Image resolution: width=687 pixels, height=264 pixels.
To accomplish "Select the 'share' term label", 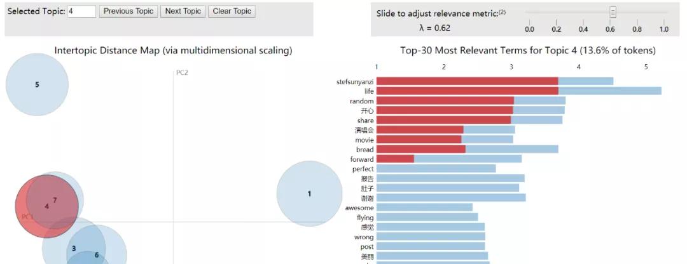I will coord(365,121).
